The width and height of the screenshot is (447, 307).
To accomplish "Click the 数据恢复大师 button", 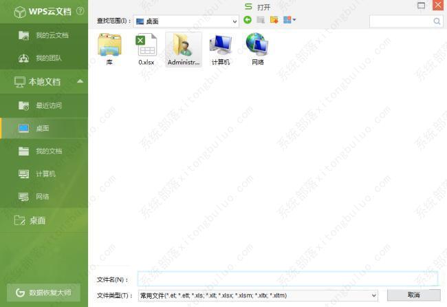I will click(x=44, y=292).
